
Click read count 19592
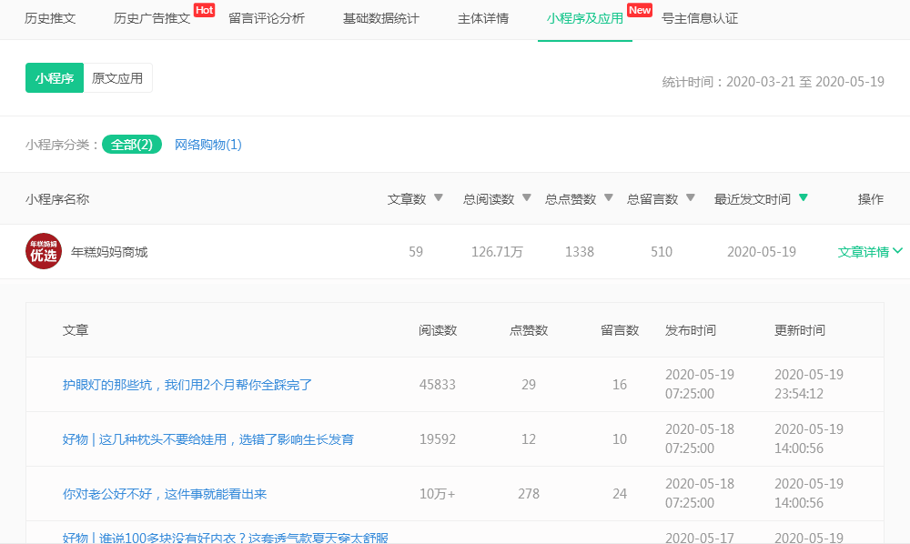[438, 439]
